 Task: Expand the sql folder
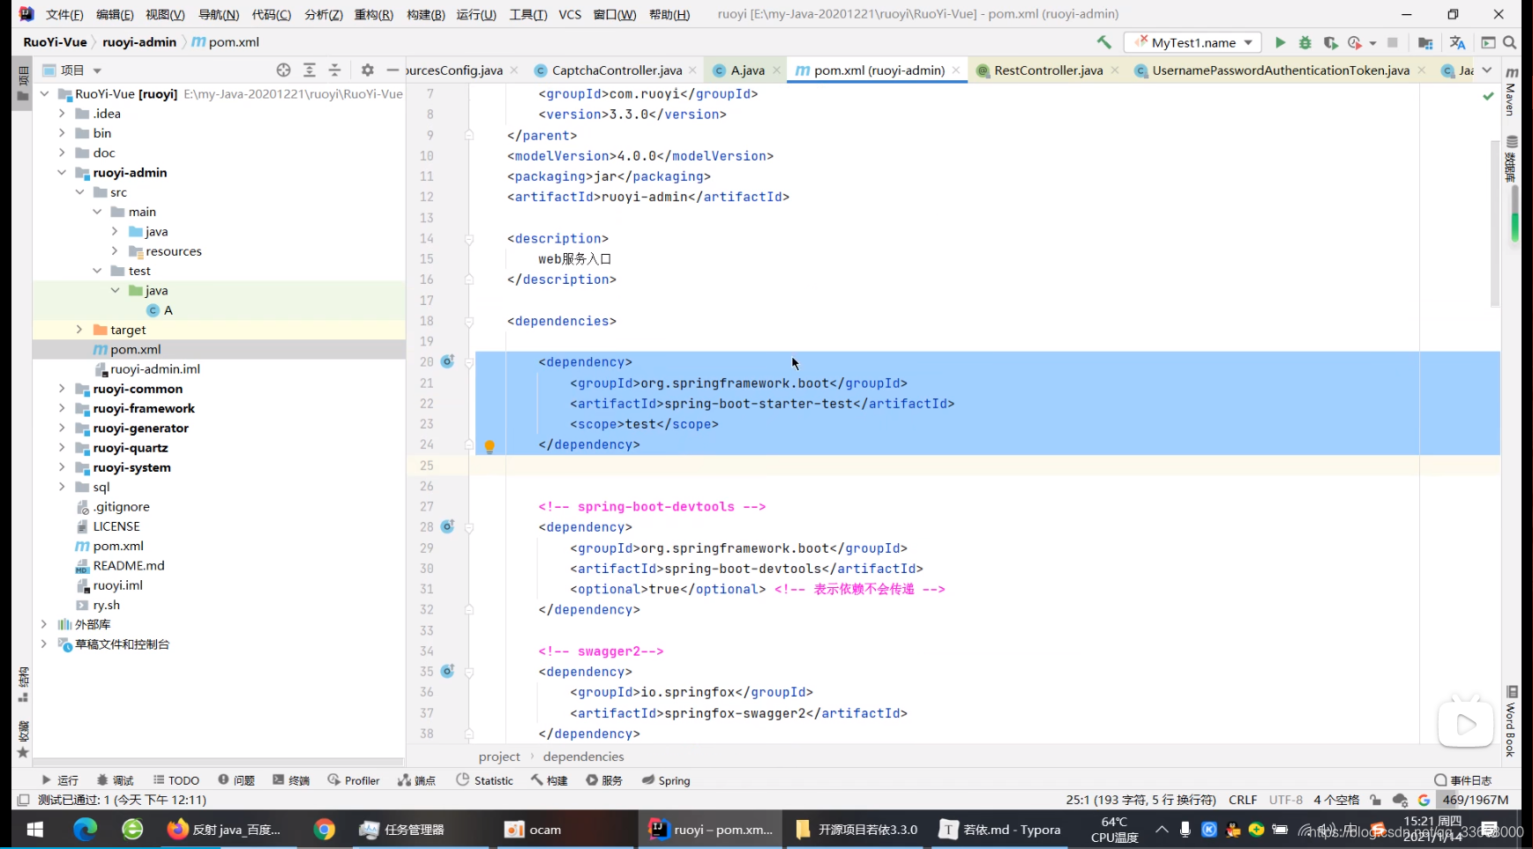pyautogui.click(x=62, y=487)
